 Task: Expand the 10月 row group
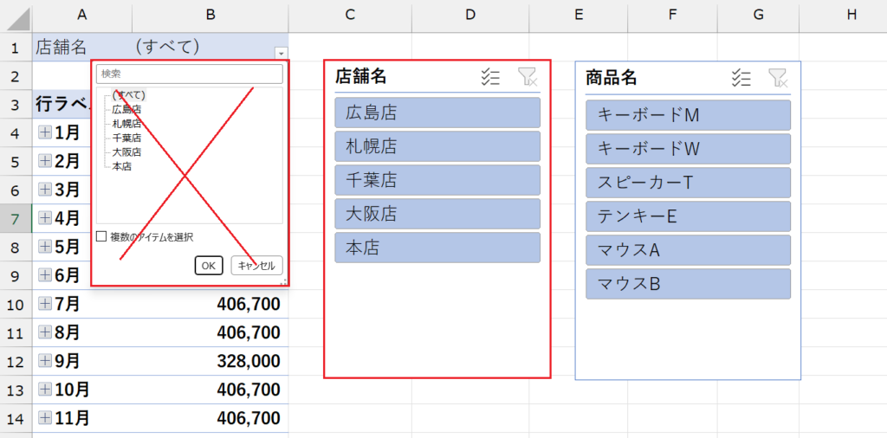point(45,390)
